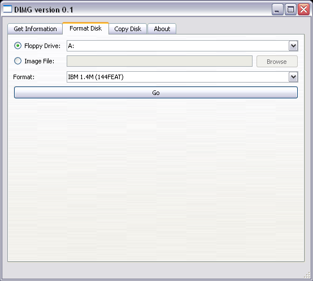
Task: Open the Format dropdown arrow
Action: [293, 77]
